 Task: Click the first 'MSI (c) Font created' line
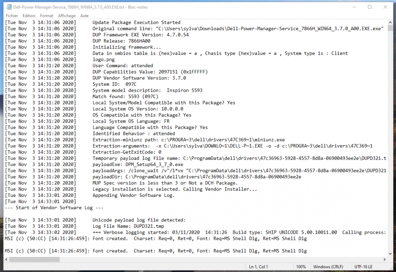[x=156, y=238]
